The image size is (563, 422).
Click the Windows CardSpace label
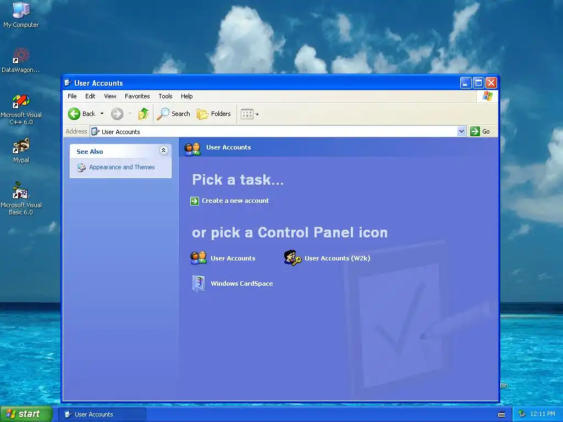pos(242,284)
